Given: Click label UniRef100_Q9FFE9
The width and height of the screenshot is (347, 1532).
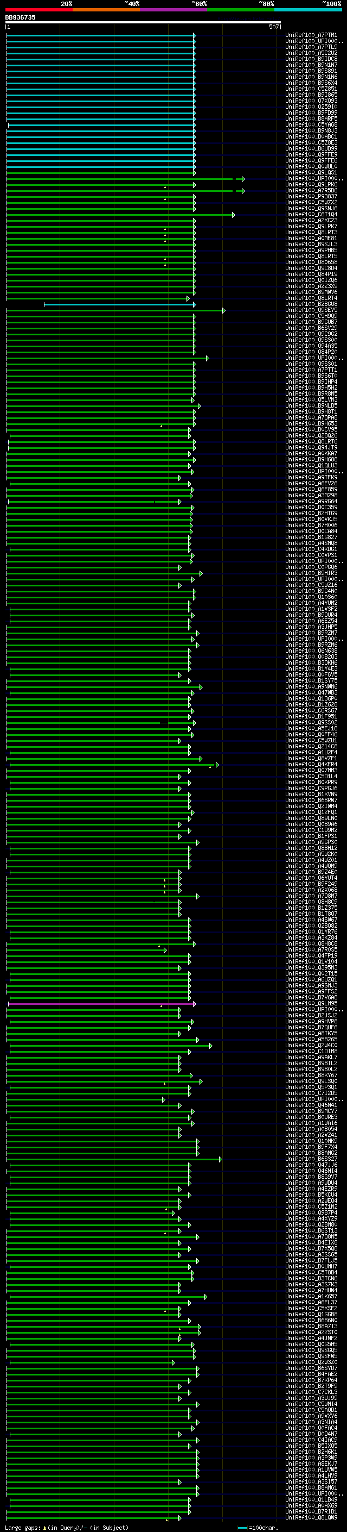Looking at the screenshot, I should coord(311,155).
